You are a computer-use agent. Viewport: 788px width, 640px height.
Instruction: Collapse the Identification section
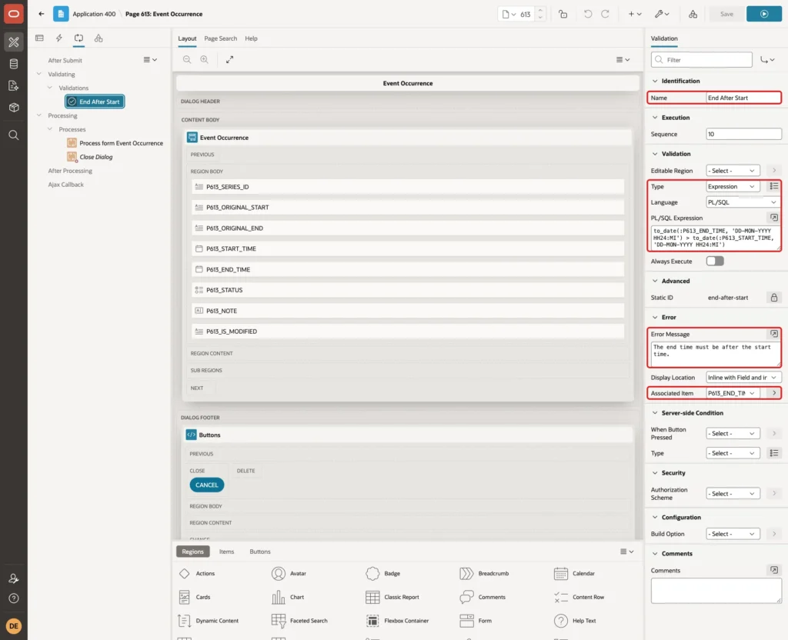655,81
